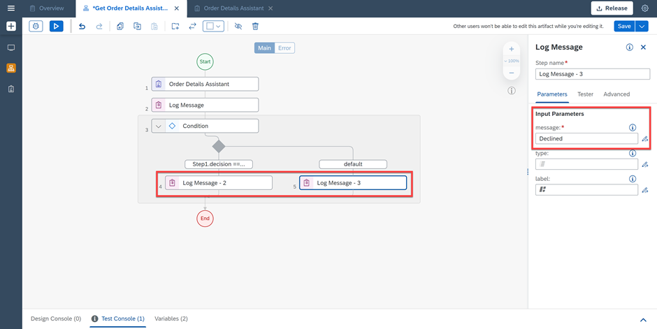Select the Start node
The height and width of the screenshot is (329, 657).
pyautogui.click(x=205, y=61)
